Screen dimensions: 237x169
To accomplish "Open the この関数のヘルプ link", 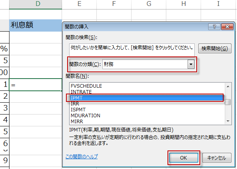I will click(x=82, y=157).
